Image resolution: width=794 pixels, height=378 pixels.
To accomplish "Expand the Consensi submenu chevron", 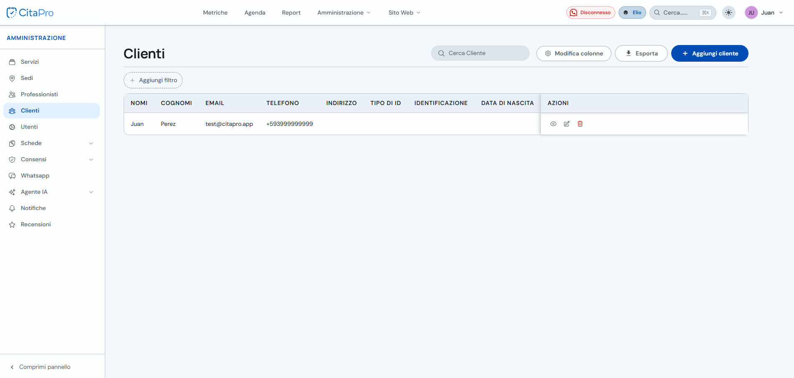I will 91,160.
